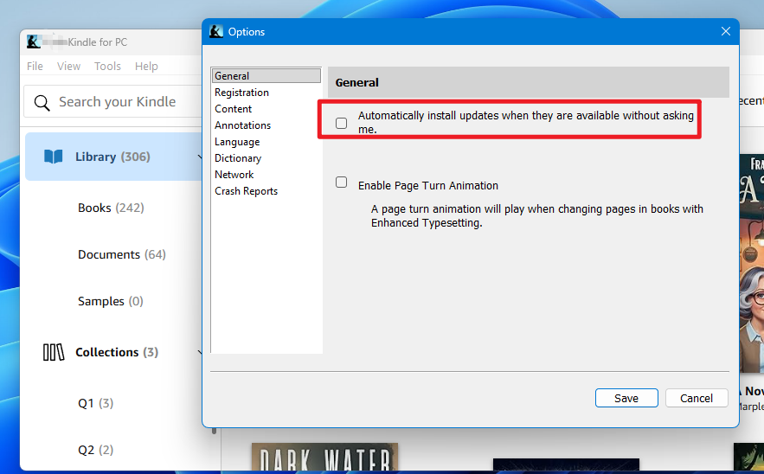Click the search magnifier icon

[42, 102]
